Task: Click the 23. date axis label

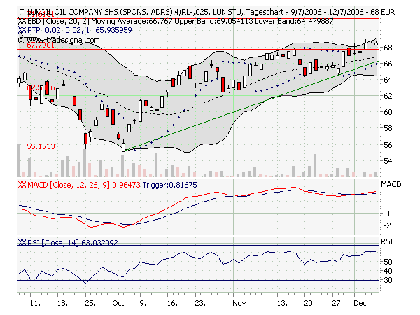Action: click(x=200, y=303)
